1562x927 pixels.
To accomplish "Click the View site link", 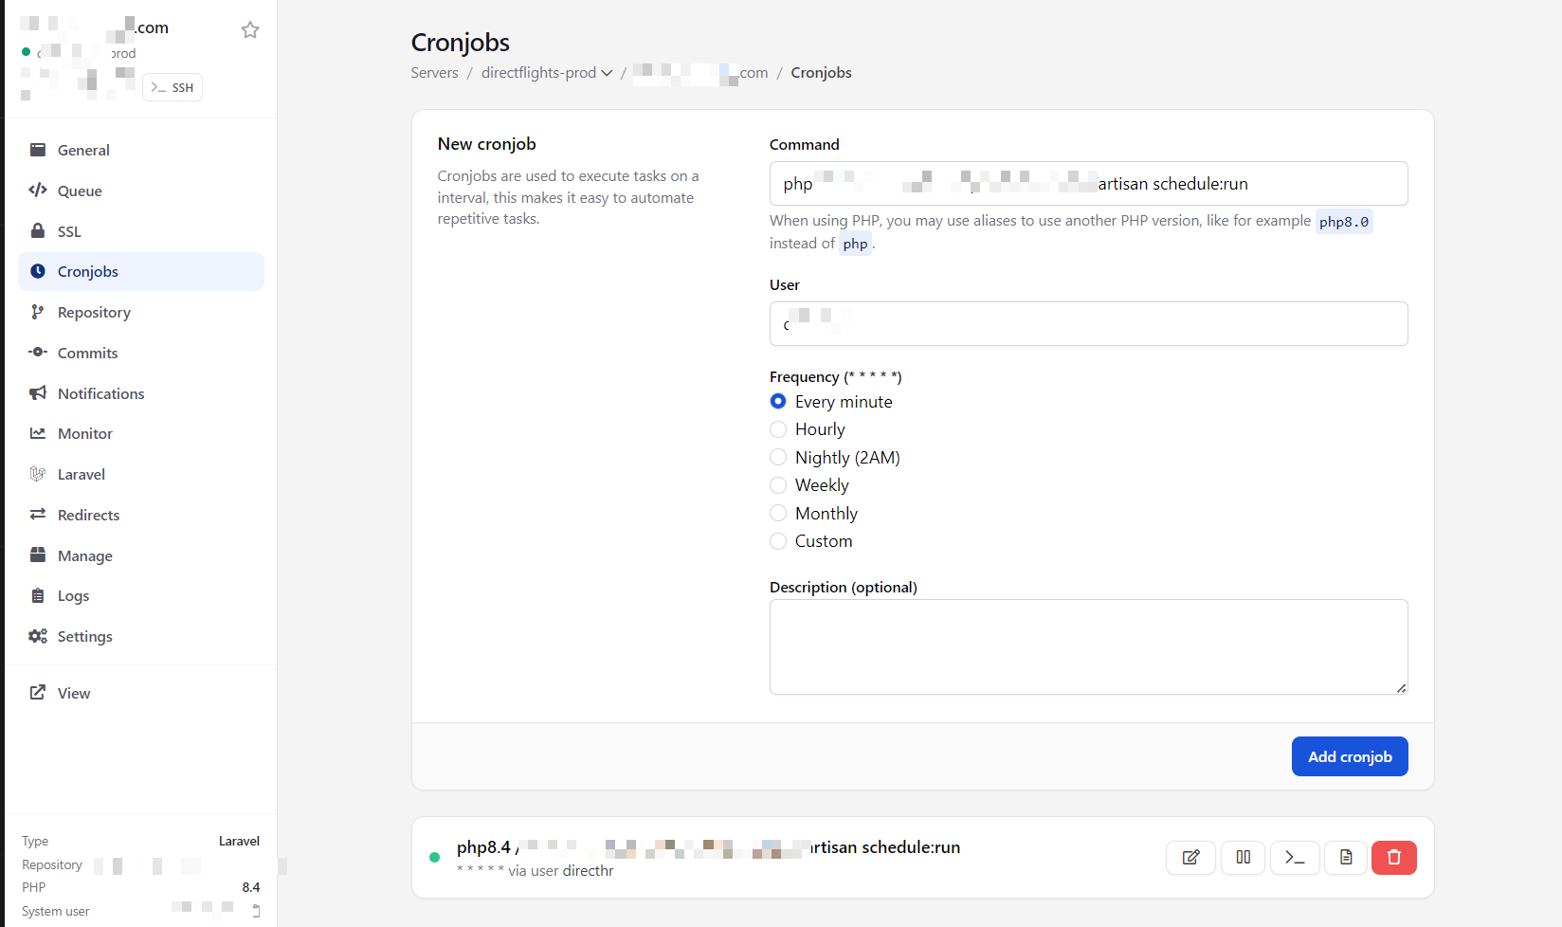I will pyautogui.click(x=141, y=693).
